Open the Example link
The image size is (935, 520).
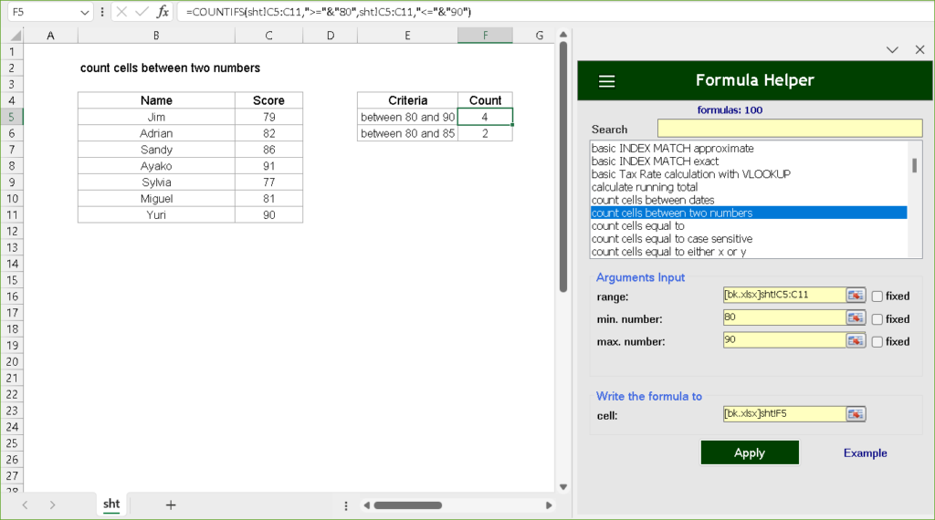pos(866,453)
